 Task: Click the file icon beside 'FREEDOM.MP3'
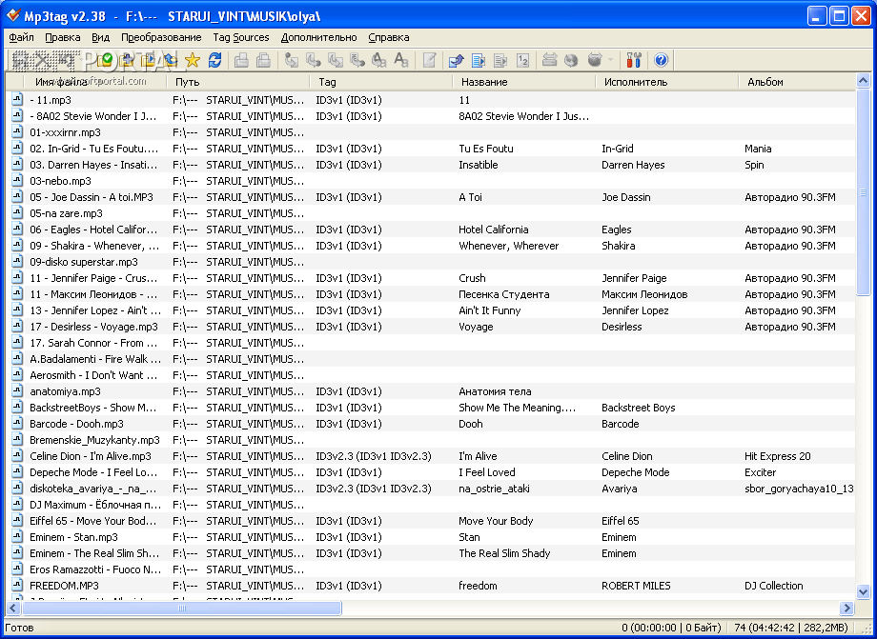(x=17, y=586)
